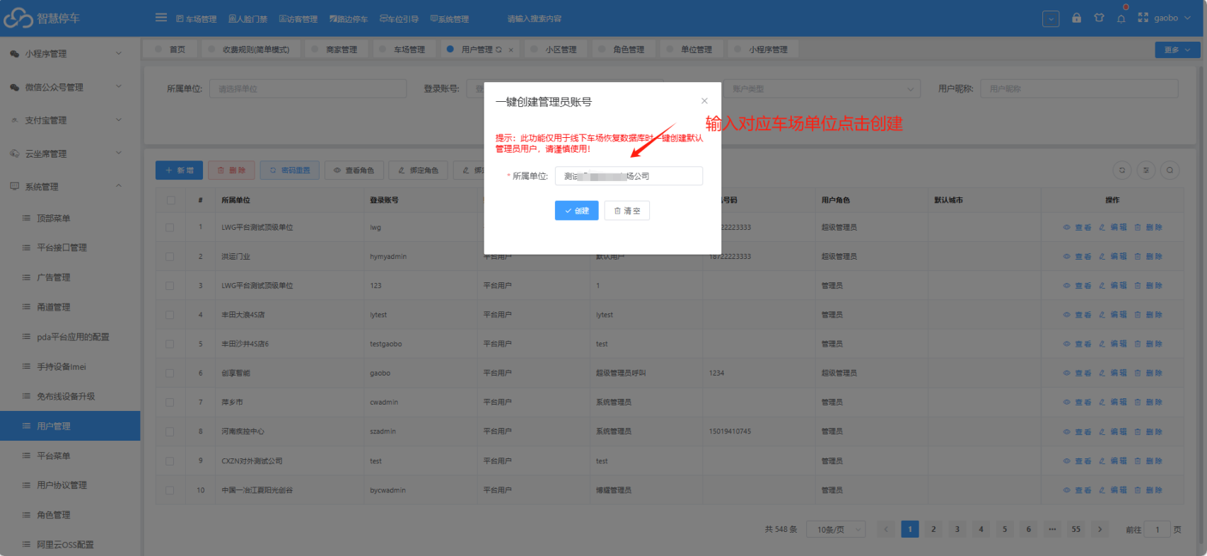Open the theme shirt icon
This screenshot has width=1207, height=556.
point(1099,18)
